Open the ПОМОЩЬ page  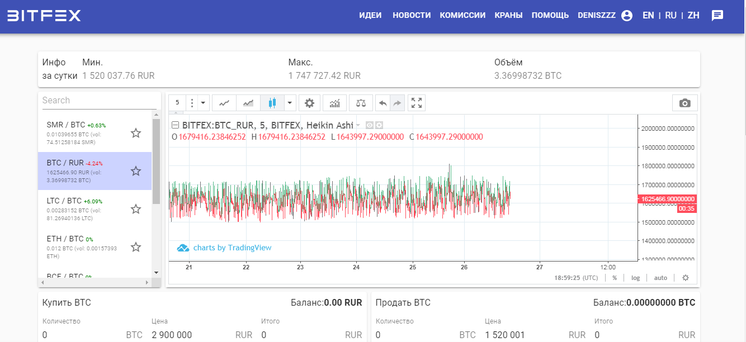pyautogui.click(x=550, y=16)
